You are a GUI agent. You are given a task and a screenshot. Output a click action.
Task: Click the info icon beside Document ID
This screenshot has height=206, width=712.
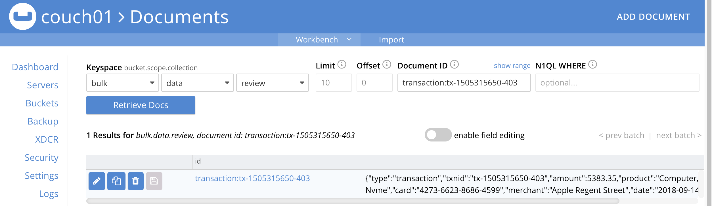pyautogui.click(x=455, y=65)
